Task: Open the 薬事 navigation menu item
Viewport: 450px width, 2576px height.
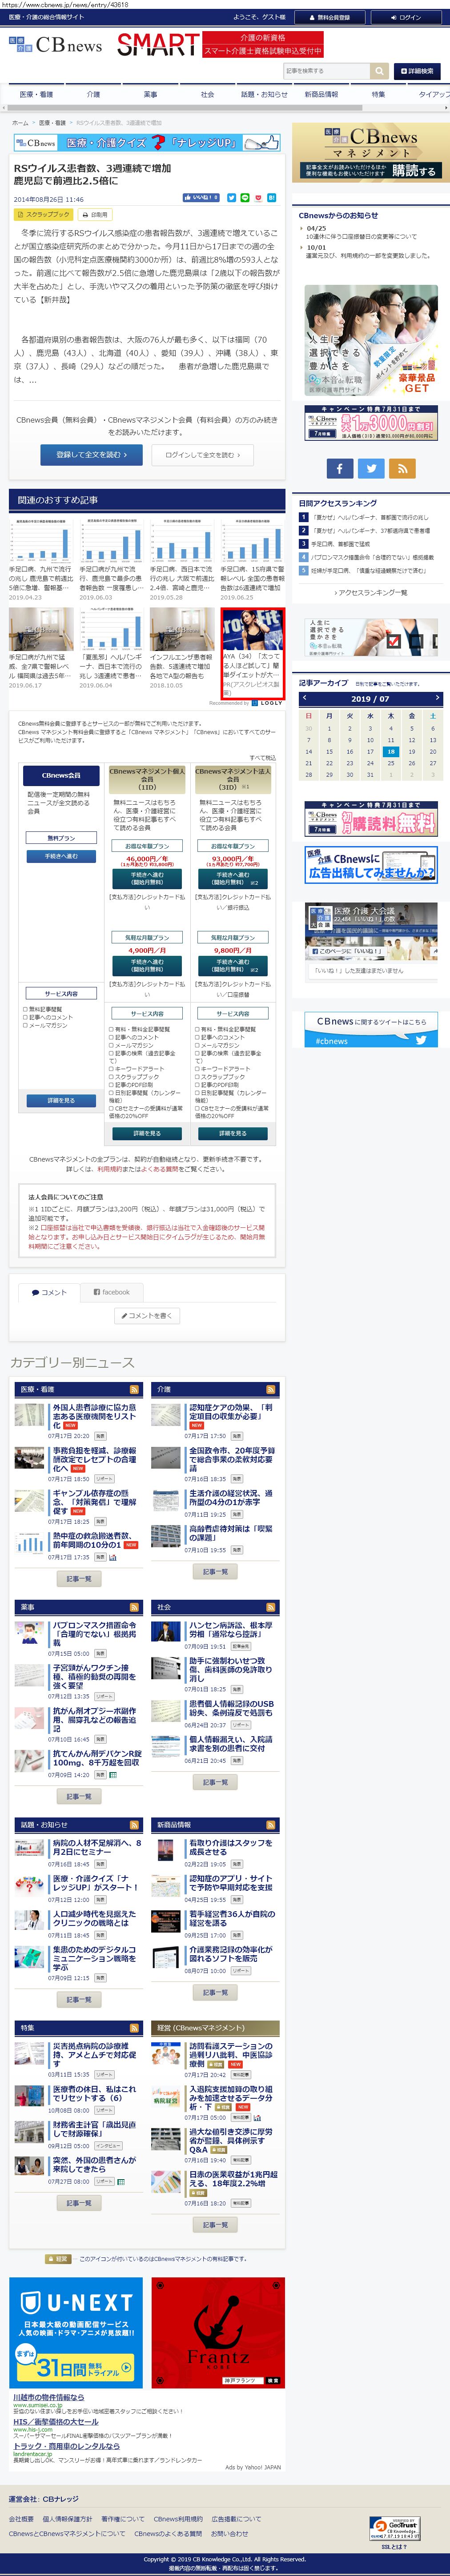Action: [150, 94]
